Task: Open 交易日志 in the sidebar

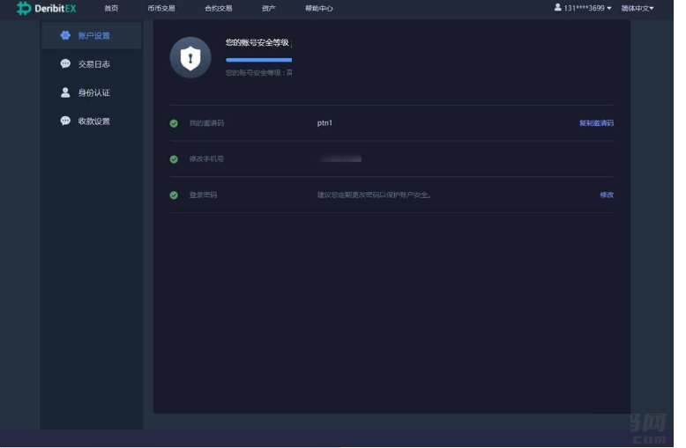Action: (x=93, y=64)
